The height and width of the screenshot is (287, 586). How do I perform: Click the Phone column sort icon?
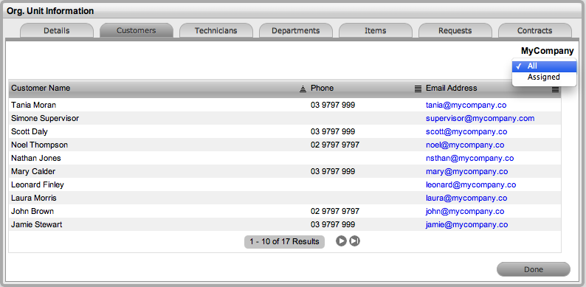click(418, 89)
